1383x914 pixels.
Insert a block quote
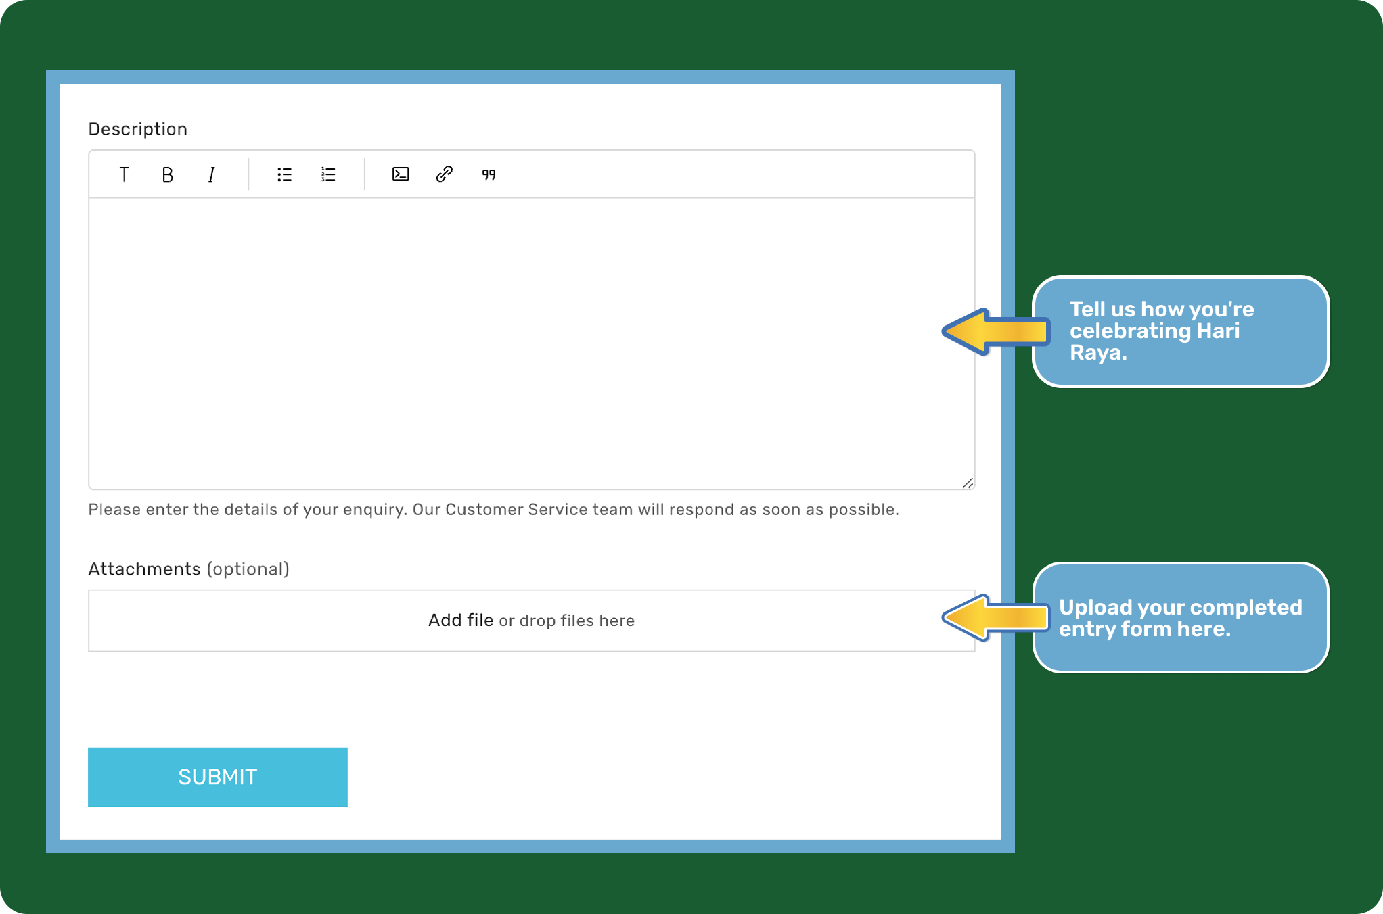(x=489, y=174)
